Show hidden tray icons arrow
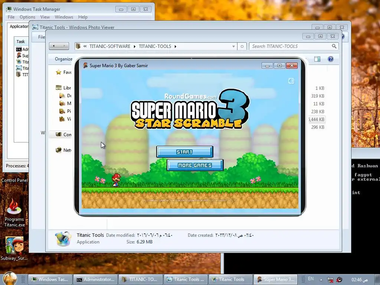 pyautogui.click(x=321, y=280)
